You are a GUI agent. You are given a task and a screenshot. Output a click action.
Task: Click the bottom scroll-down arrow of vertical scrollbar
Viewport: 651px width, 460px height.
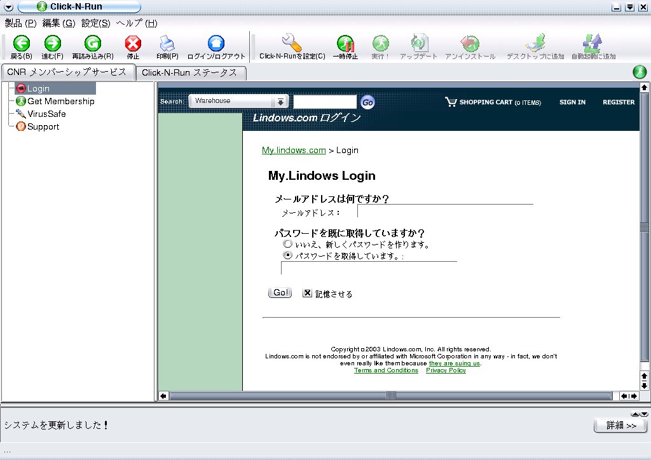[x=644, y=386]
